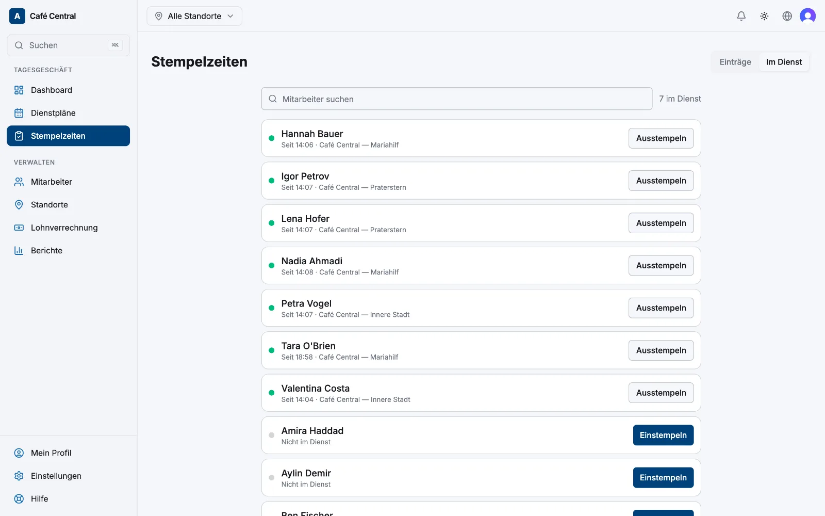Image resolution: width=825 pixels, height=516 pixels.
Task: Click the sidebar Suchen field
Action: 68,45
